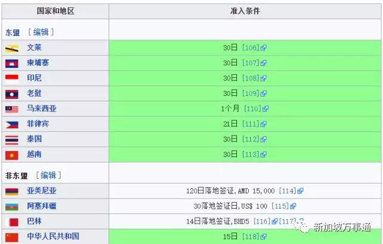Click the Bahrain flag icon
This screenshot has width=383, height=244.
pyautogui.click(x=12, y=222)
